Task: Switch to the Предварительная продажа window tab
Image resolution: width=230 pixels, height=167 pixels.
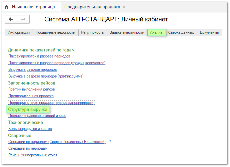Action: coord(92,7)
